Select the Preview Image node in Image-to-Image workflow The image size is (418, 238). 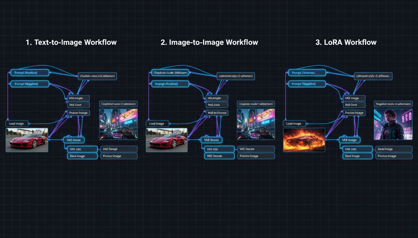pos(256,156)
